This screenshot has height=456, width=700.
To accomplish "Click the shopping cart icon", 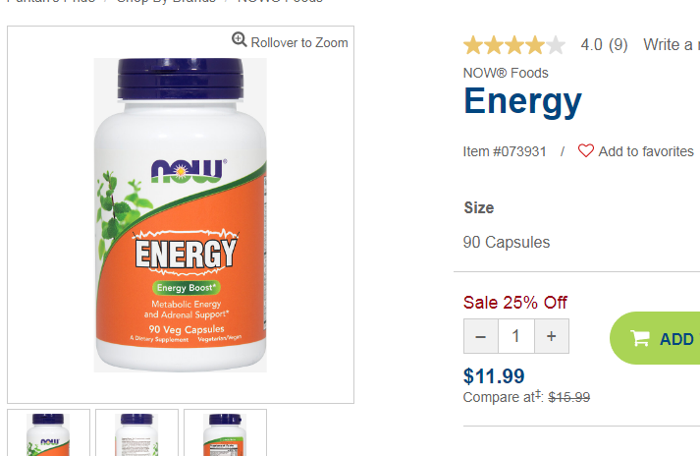I will tap(640, 338).
